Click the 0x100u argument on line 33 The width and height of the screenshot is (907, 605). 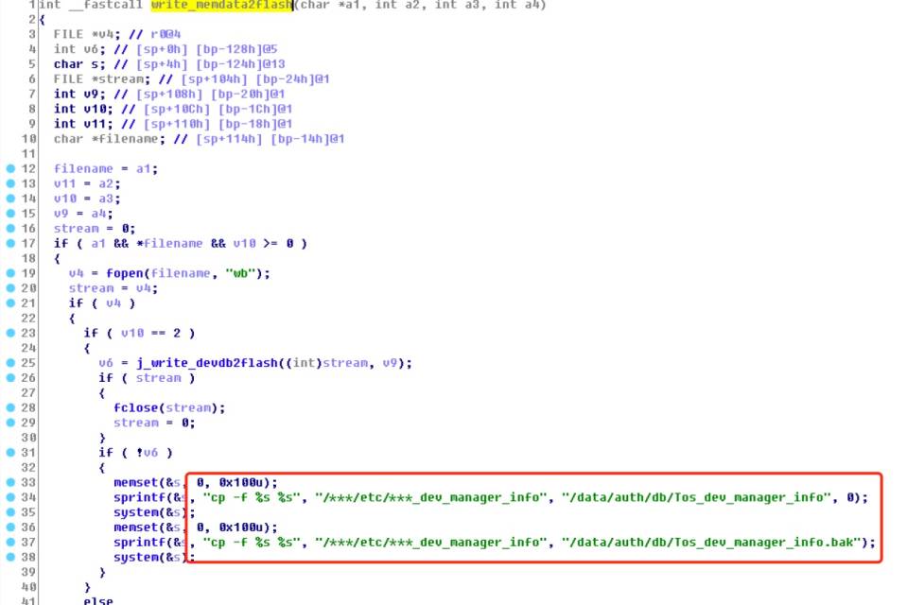240,482
